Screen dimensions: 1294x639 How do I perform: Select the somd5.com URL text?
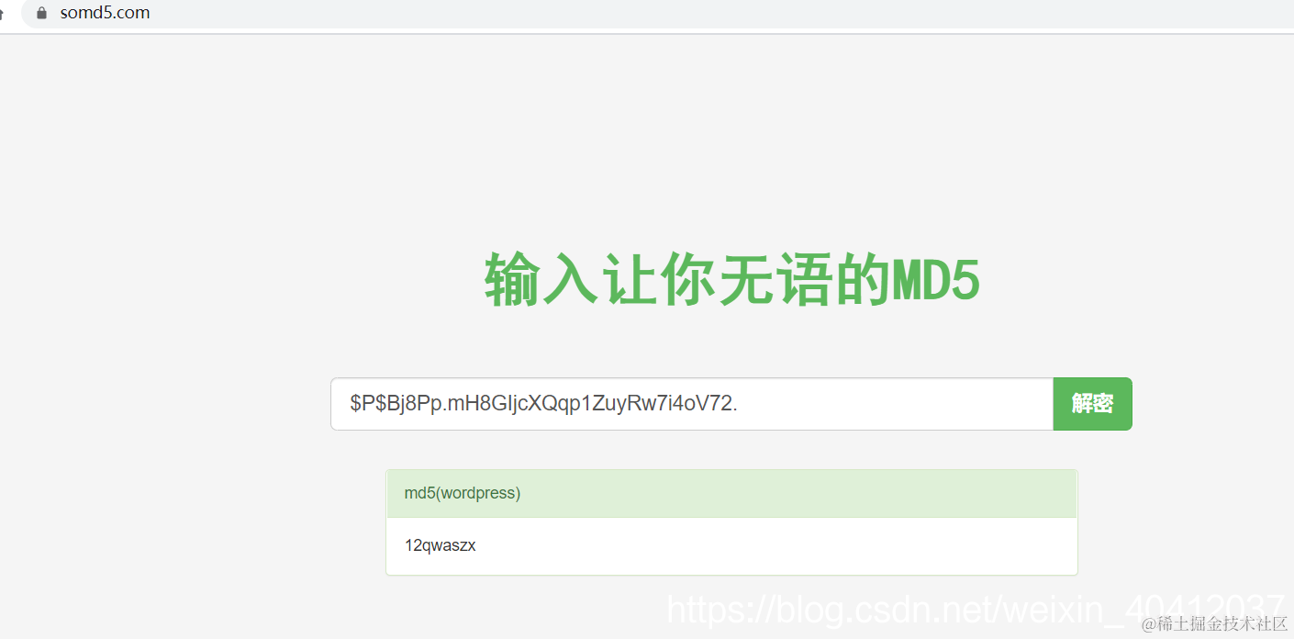coord(105,13)
